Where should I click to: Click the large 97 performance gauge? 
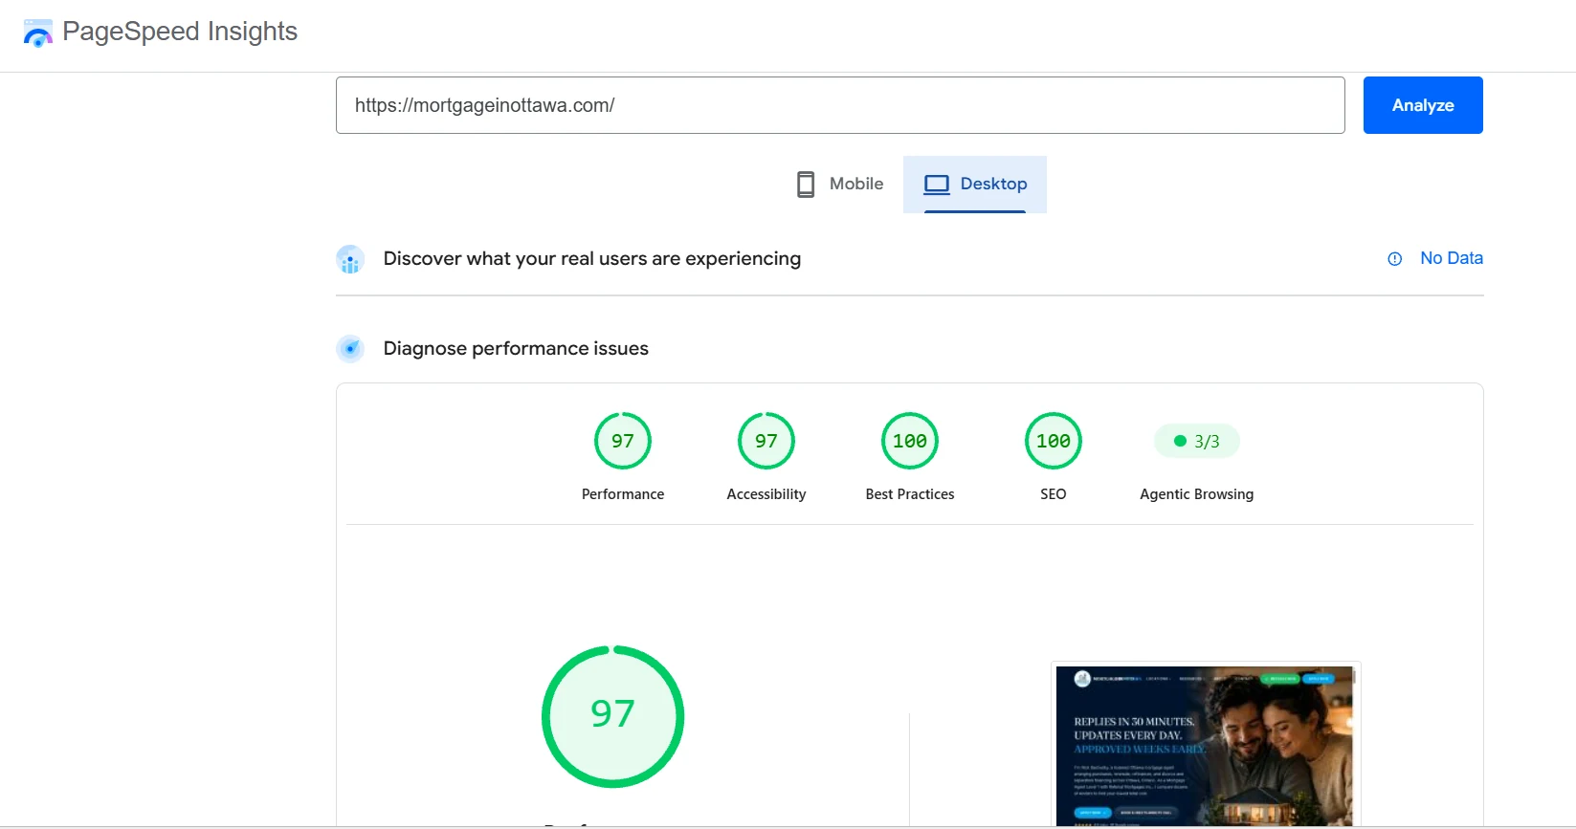[x=613, y=717]
